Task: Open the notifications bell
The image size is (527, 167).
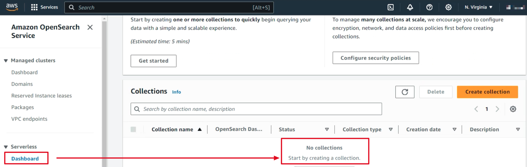Action: (x=410, y=7)
